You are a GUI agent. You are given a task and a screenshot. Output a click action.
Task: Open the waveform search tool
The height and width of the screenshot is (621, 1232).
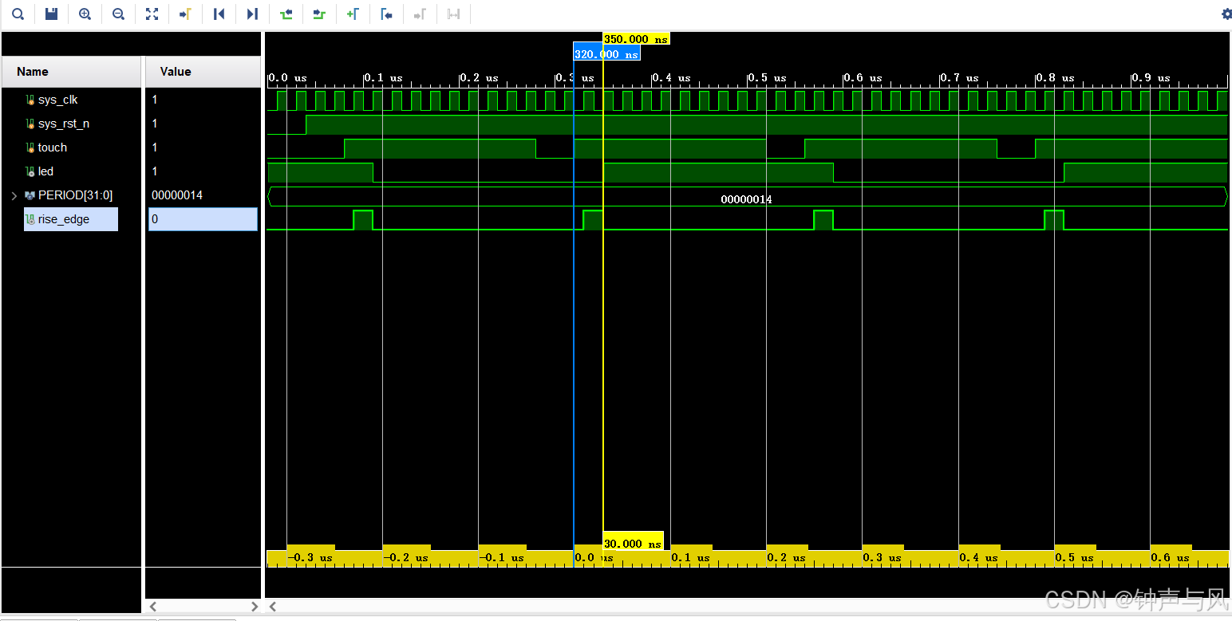click(x=18, y=14)
